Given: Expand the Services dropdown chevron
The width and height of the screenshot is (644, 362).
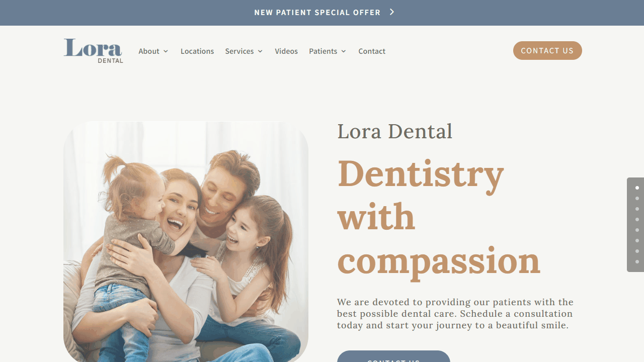Looking at the screenshot, I should (260, 51).
